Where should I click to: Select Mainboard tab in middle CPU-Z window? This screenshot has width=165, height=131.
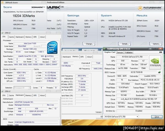tap(67, 57)
